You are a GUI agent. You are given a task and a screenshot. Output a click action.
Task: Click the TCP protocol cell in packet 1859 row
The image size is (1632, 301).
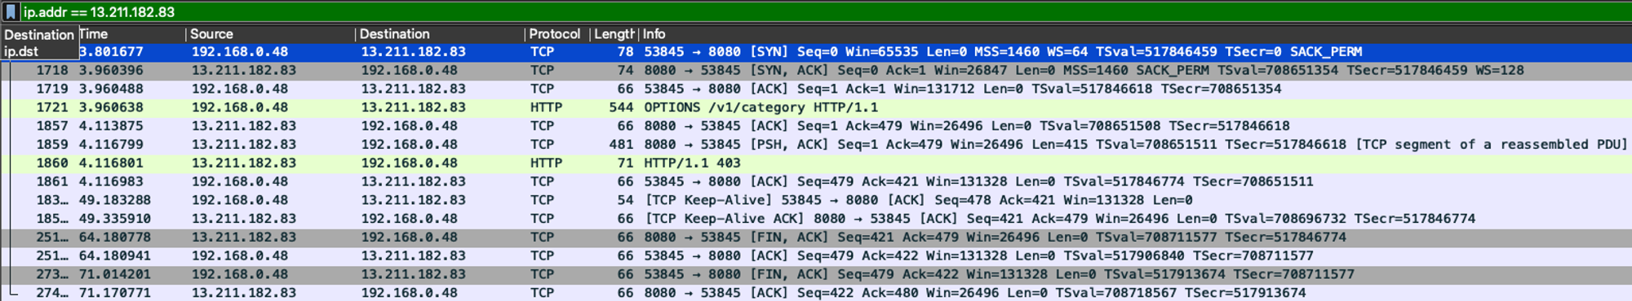pyautogui.click(x=543, y=145)
